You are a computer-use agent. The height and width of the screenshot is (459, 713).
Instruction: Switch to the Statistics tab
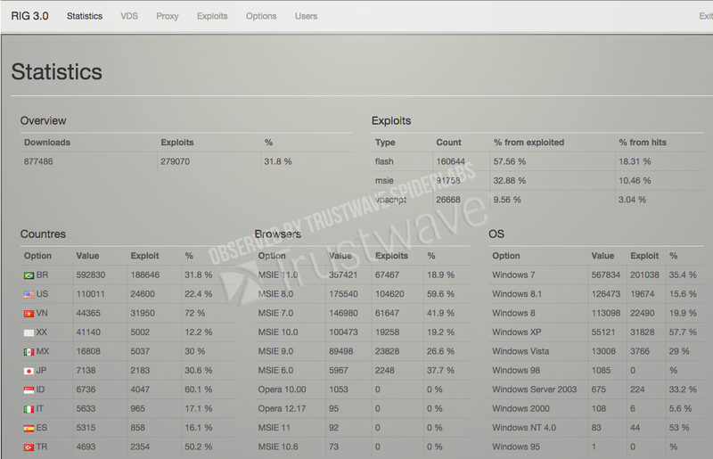(85, 16)
